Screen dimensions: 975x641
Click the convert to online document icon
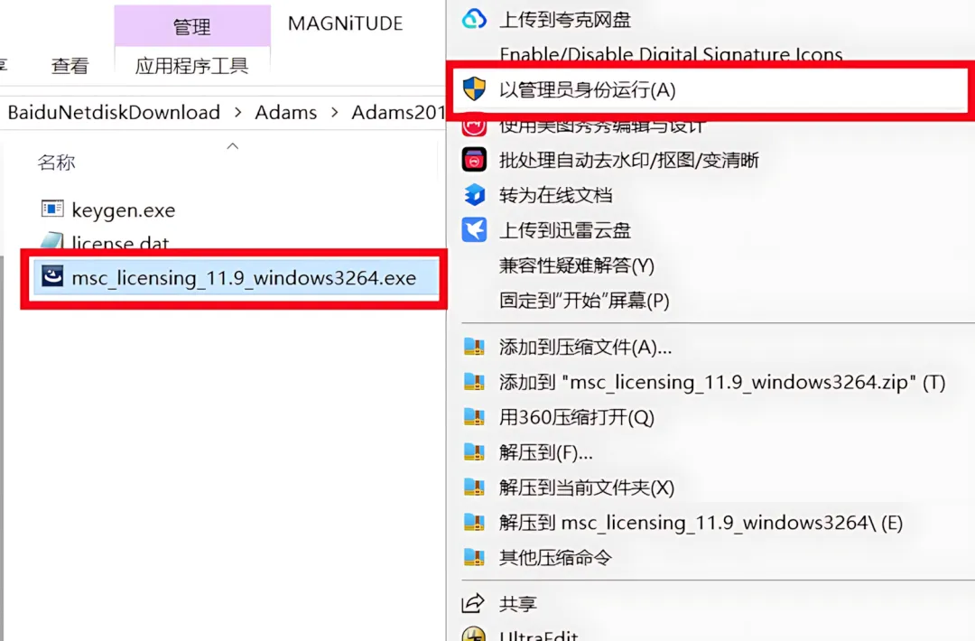pos(475,195)
